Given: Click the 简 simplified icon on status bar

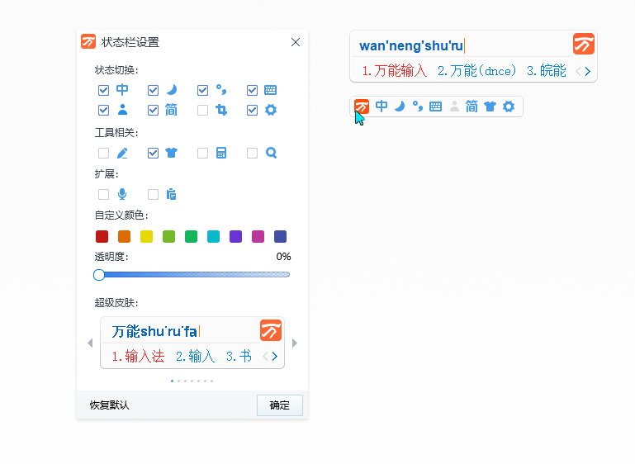Looking at the screenshot, I should point(472,107).
